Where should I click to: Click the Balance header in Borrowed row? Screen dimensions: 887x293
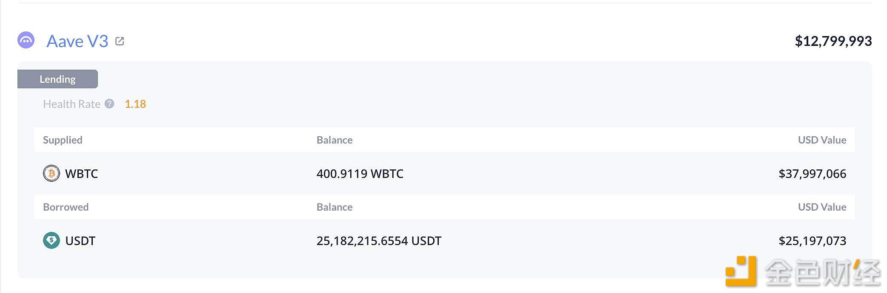(335, 207)
